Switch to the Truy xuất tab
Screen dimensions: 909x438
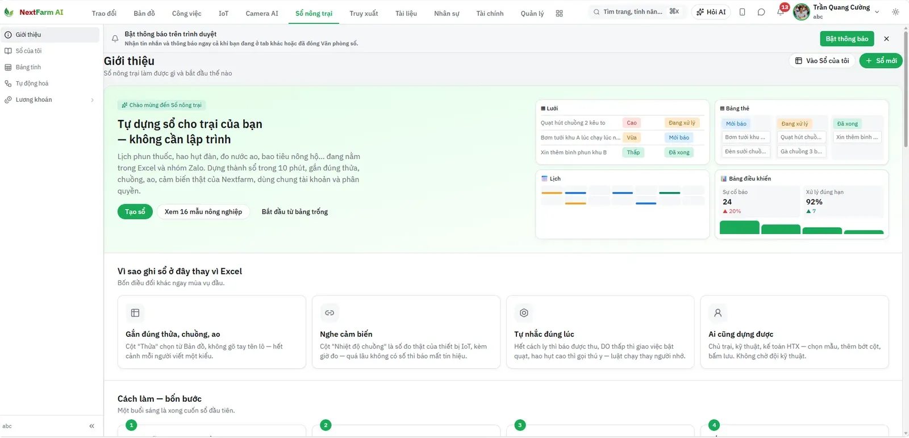364,13
